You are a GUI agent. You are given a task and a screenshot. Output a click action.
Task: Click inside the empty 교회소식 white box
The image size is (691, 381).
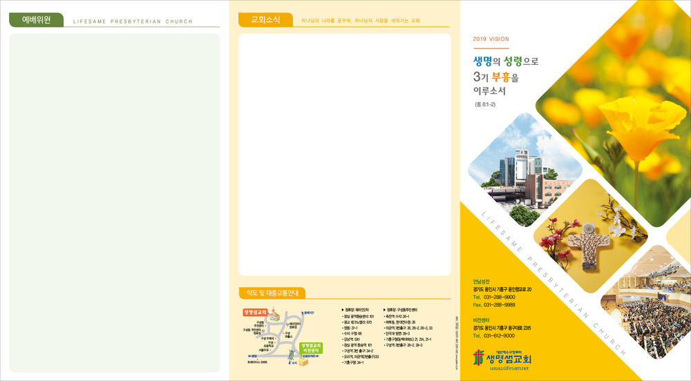[344, 153]
